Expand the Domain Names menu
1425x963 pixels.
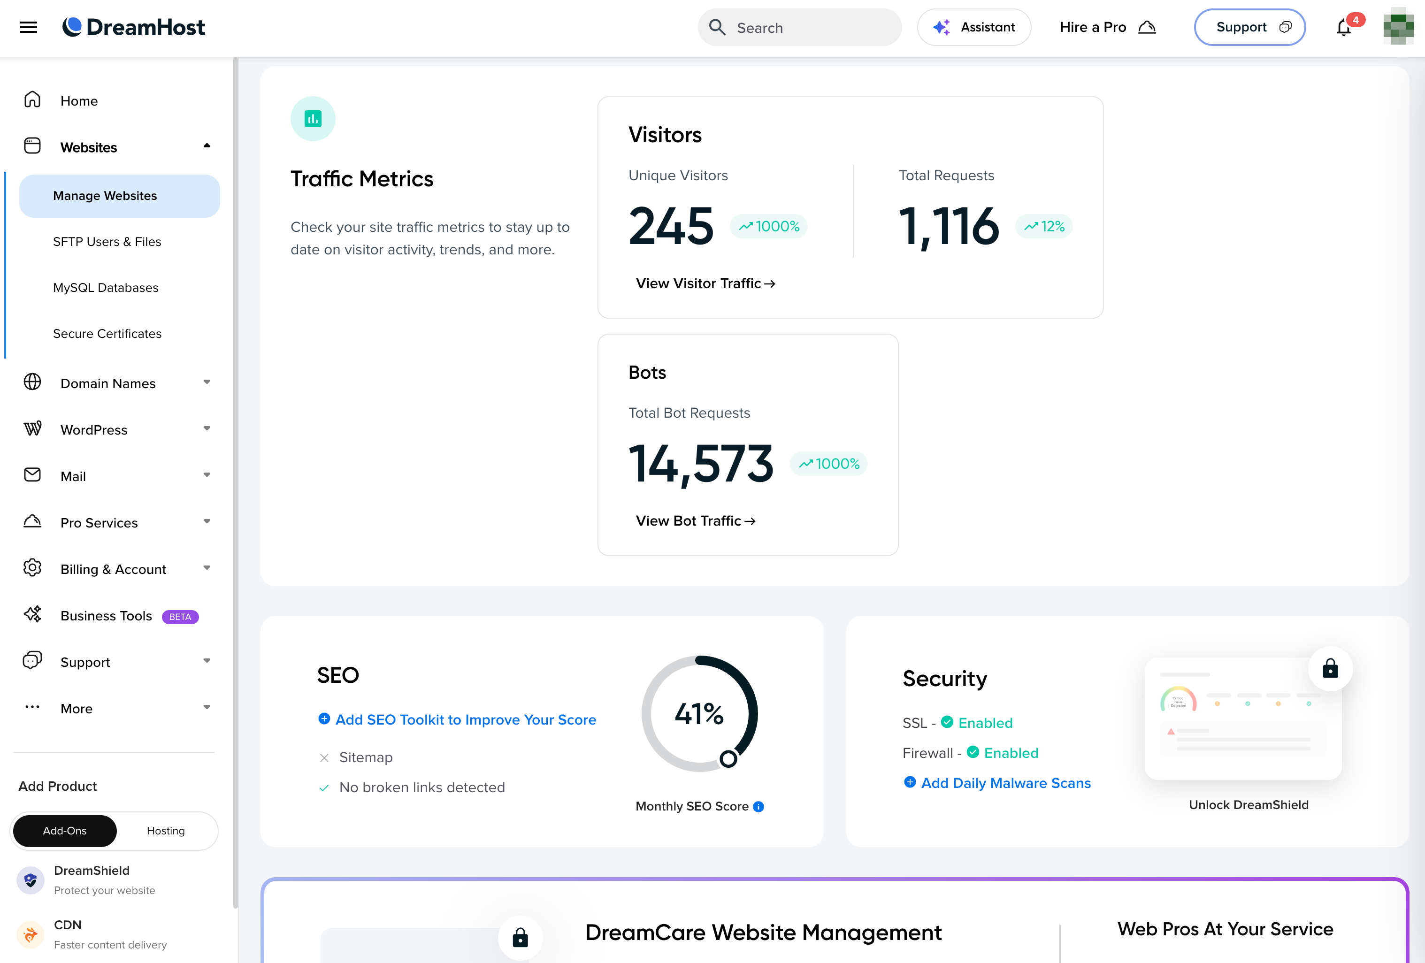point(207,382)
